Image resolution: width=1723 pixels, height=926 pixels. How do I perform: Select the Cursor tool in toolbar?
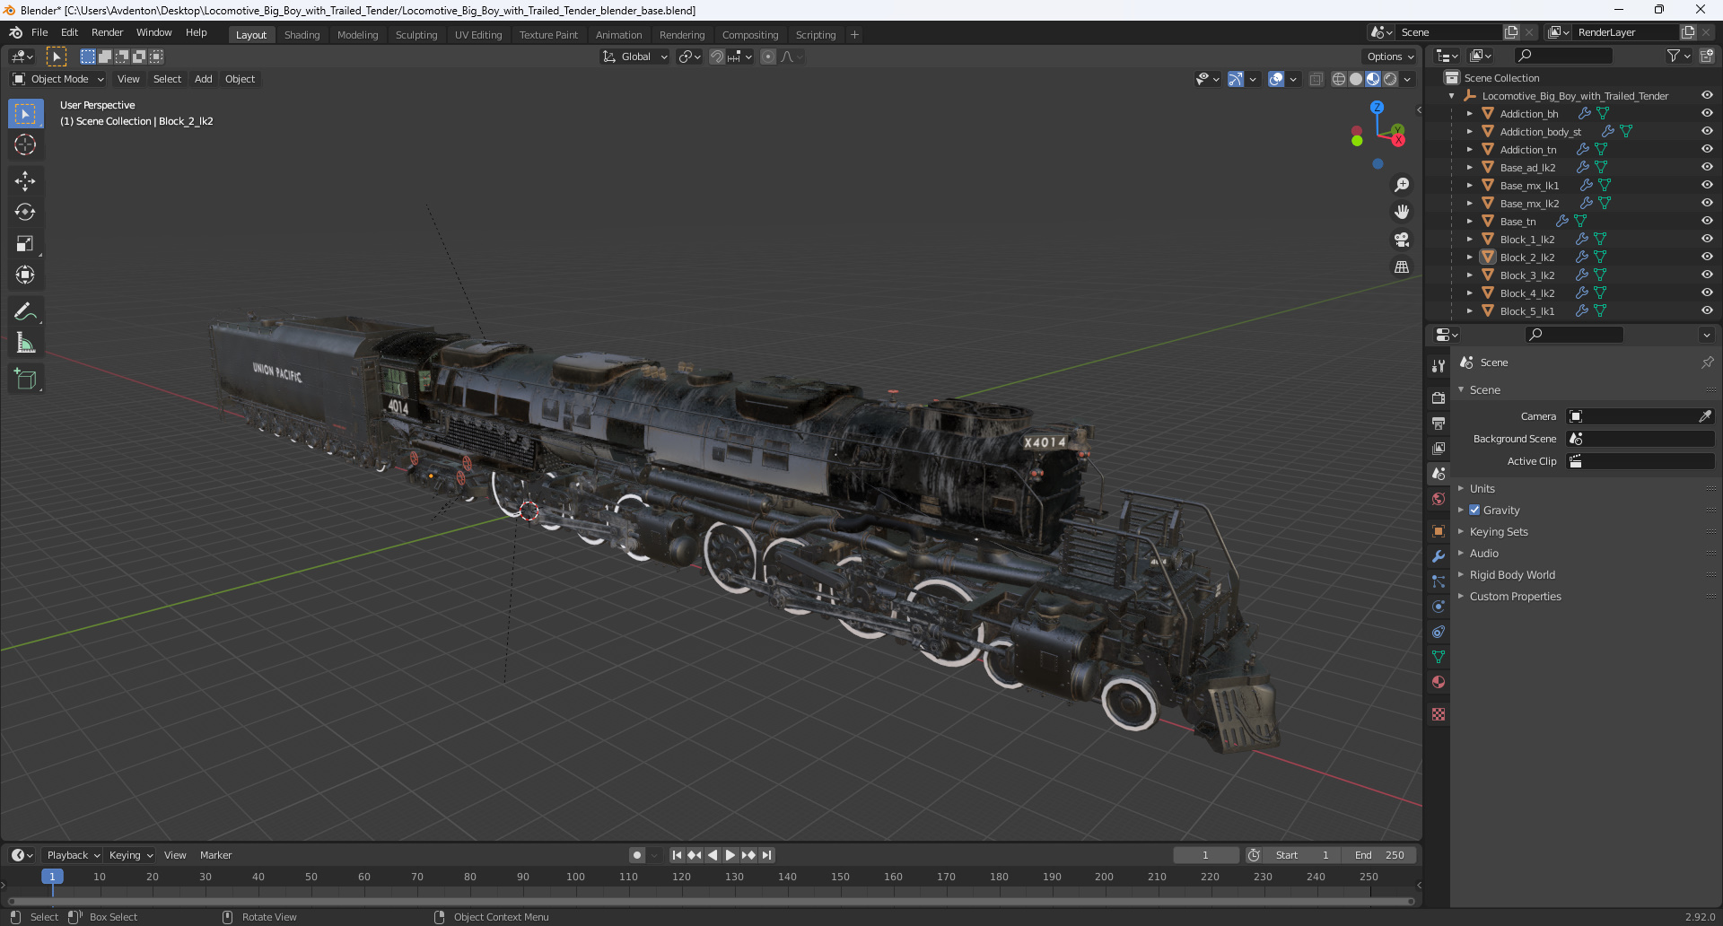25,144
